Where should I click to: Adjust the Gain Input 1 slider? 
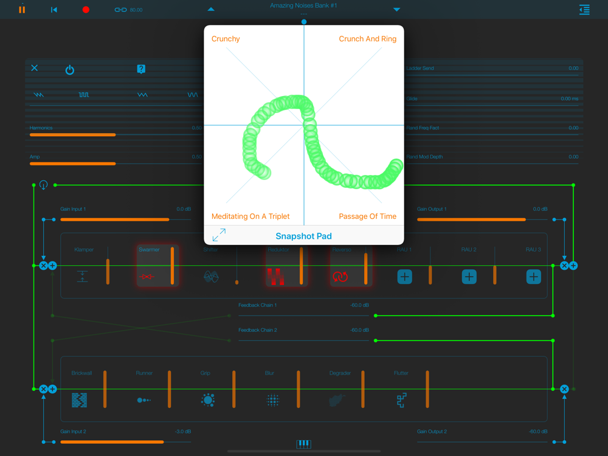click(x=126, y=219)
